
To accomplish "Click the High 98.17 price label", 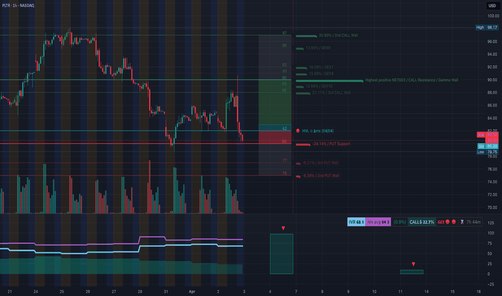I will tap(486, 27).
